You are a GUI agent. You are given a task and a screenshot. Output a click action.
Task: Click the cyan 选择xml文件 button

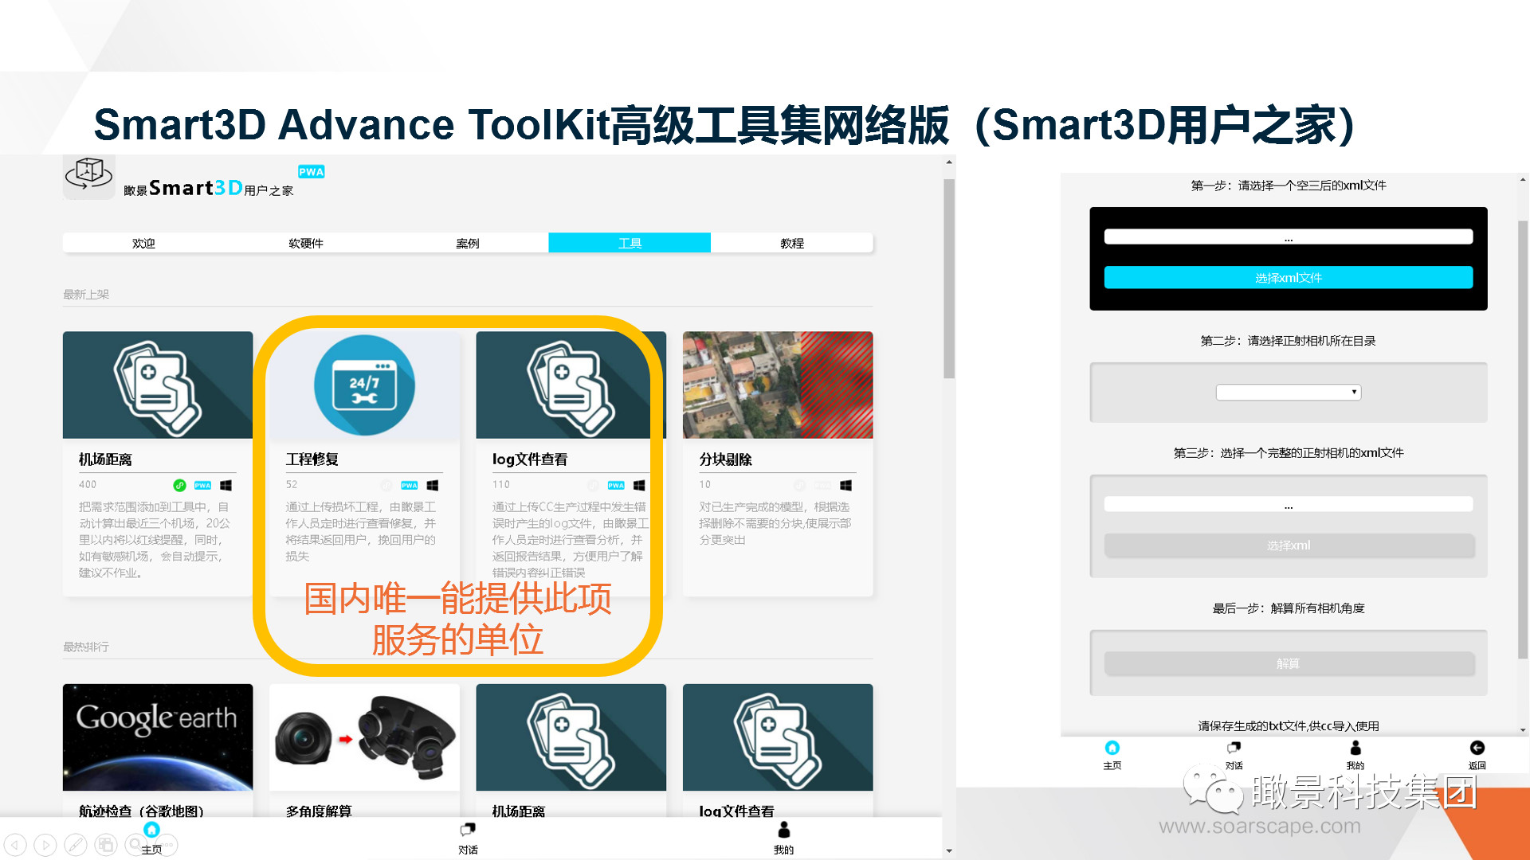click(1288, 277)
